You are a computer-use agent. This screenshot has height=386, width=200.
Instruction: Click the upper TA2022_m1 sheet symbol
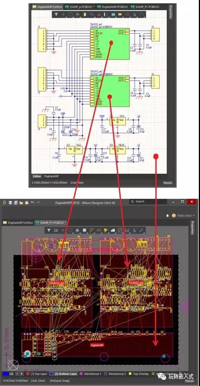coord(110,44)
